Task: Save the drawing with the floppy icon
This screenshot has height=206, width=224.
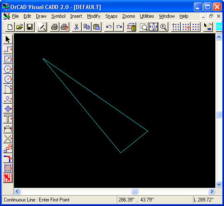Action: [30, 27]
